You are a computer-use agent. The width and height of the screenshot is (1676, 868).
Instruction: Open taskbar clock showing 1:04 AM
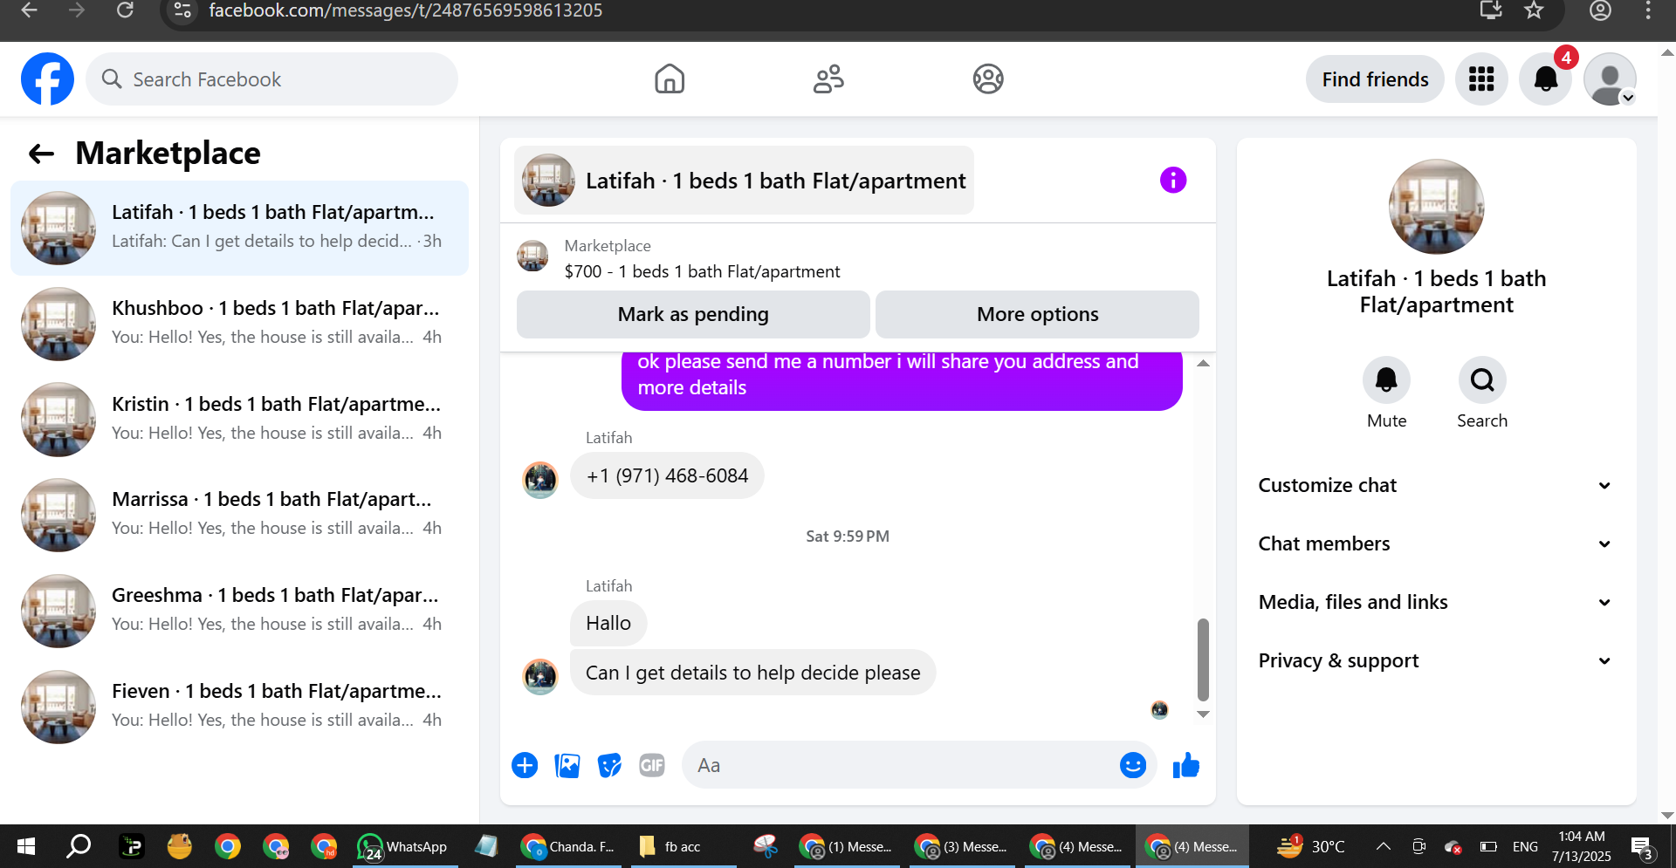point(1581,847)
